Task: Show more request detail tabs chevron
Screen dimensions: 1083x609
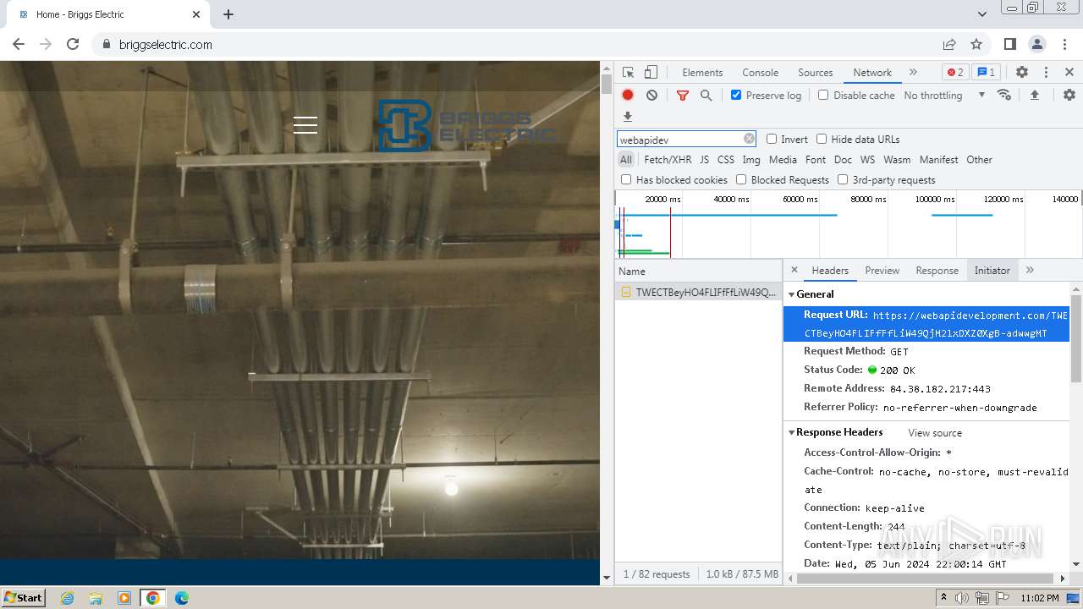Action: click(1030, 270)
